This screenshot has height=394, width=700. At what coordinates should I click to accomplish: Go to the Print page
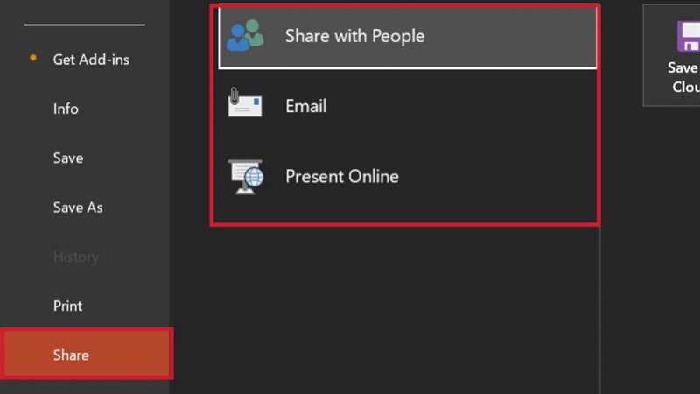pyautogui.click(x=68, y=306)
